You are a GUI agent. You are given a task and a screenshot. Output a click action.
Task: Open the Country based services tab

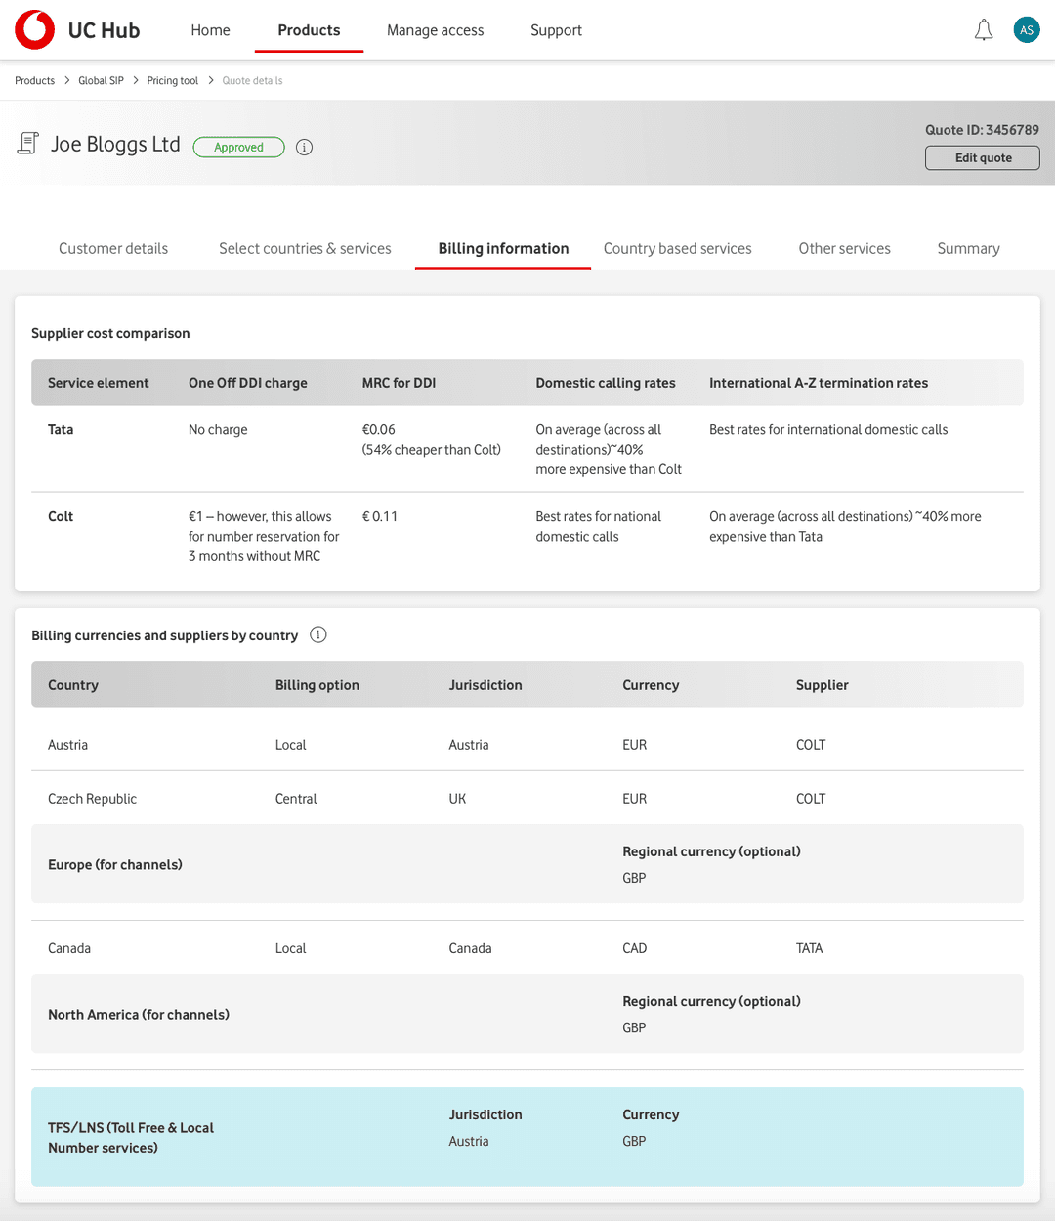[x=677, y=248]
